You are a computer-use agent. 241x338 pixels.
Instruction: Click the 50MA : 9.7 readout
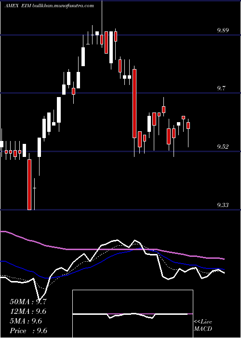tap(28, 302)
